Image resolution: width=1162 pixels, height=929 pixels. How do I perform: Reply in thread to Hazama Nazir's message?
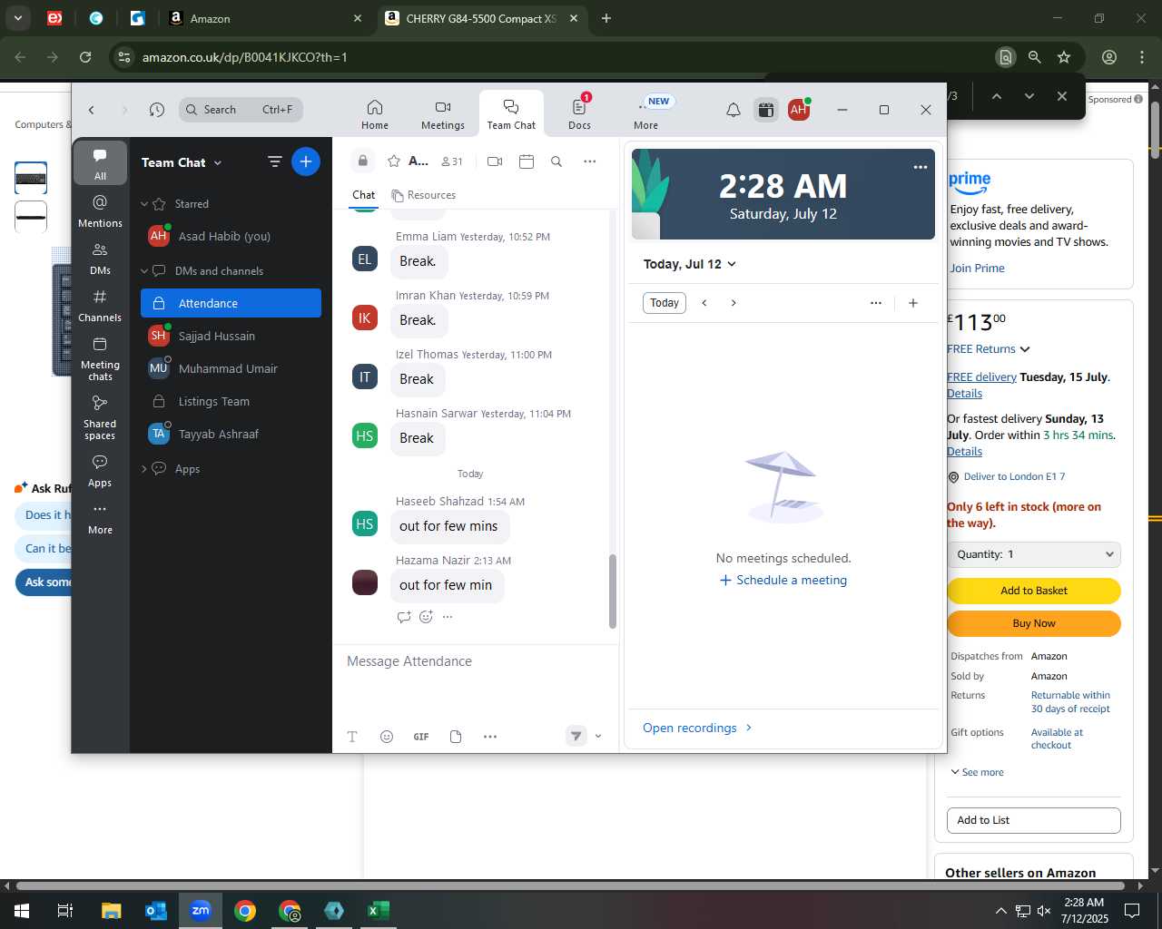(x=404, y=617)
